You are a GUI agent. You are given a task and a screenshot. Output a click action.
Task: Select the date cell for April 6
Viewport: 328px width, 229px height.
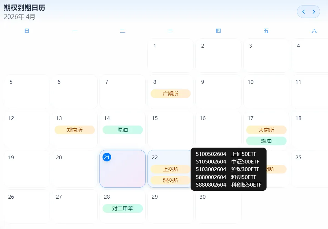(75, 92)
